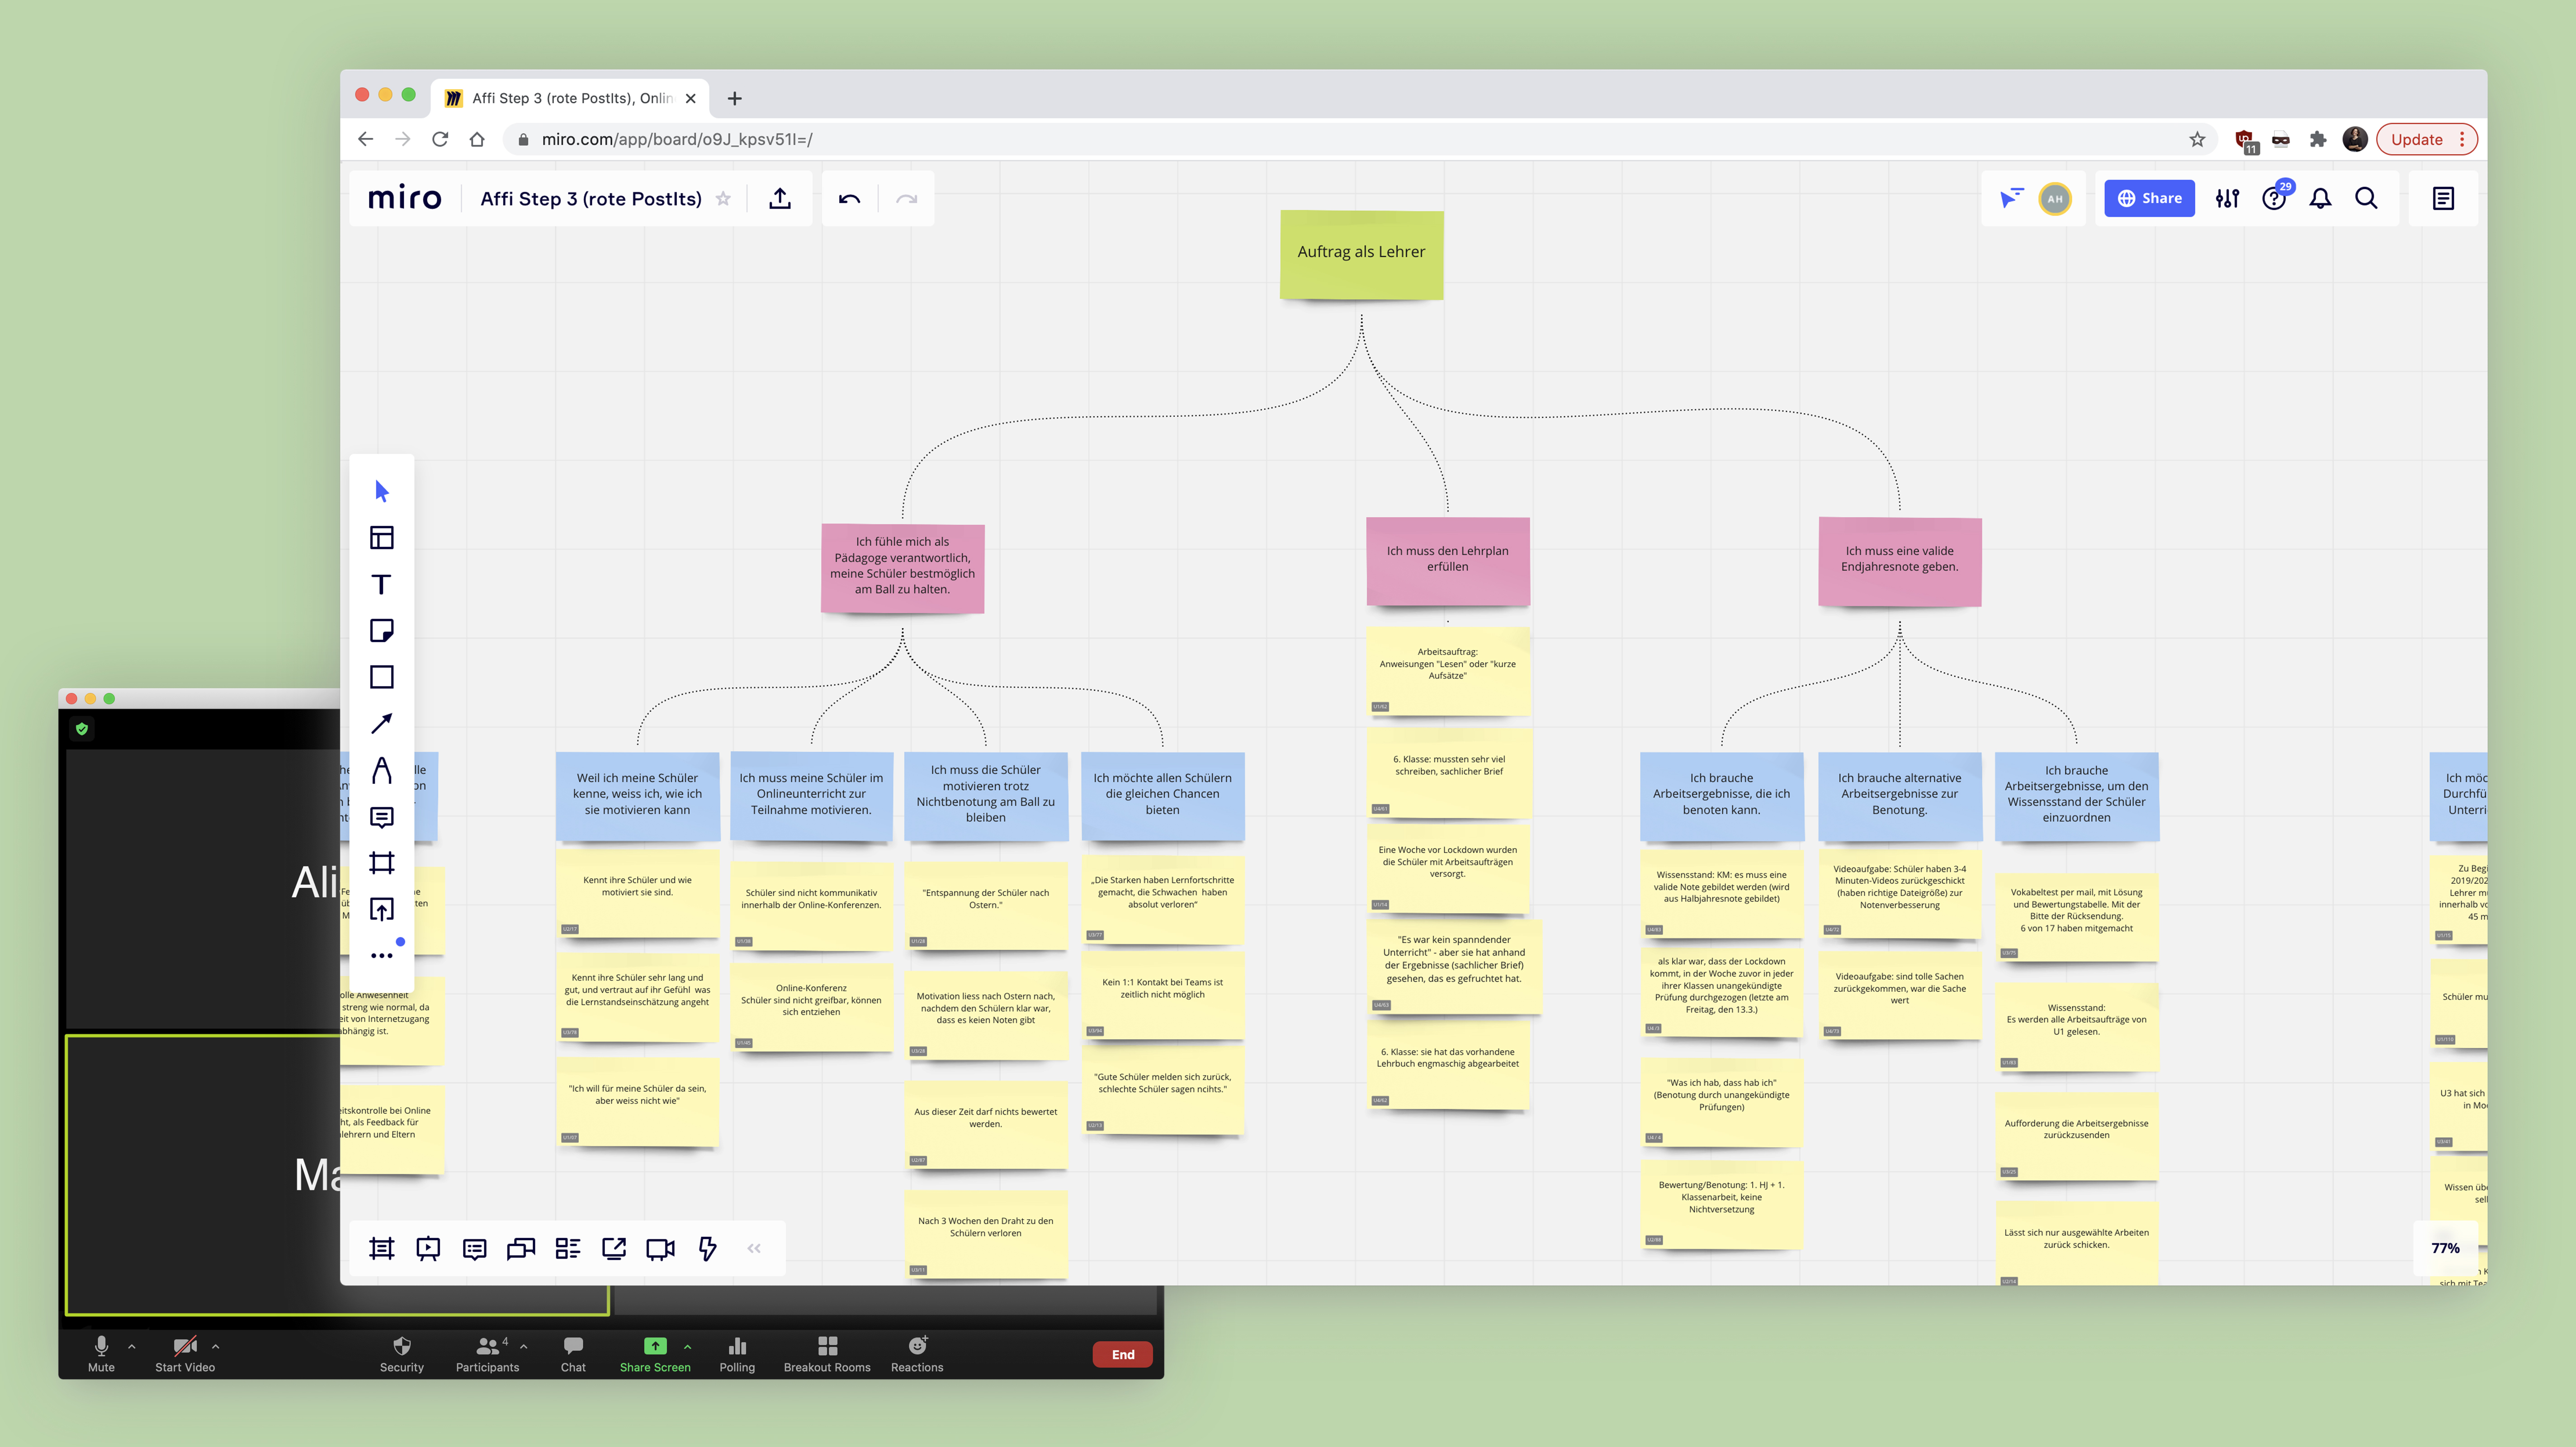Open Reactions in Zoom toolbar
The height and width of the screenshot is (1447, 2576).
click(x=917, y=1354)
